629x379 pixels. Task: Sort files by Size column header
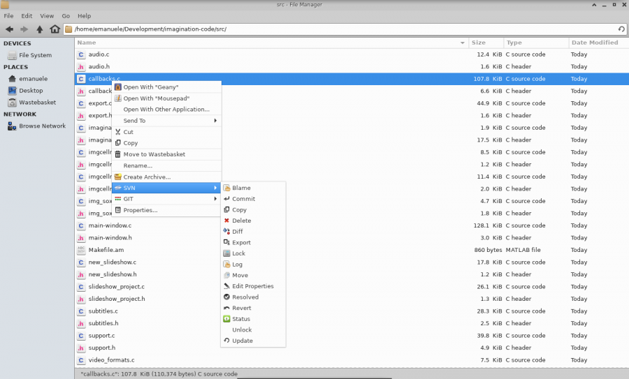point(486,43)
